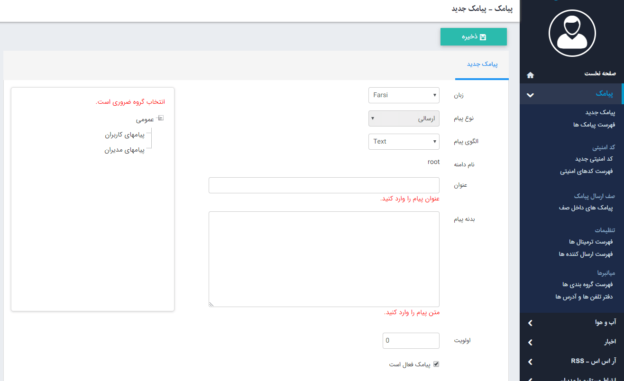Select the پیامک جدید tab
This screenshot has width=624, height=381.
tap(482, 64)
